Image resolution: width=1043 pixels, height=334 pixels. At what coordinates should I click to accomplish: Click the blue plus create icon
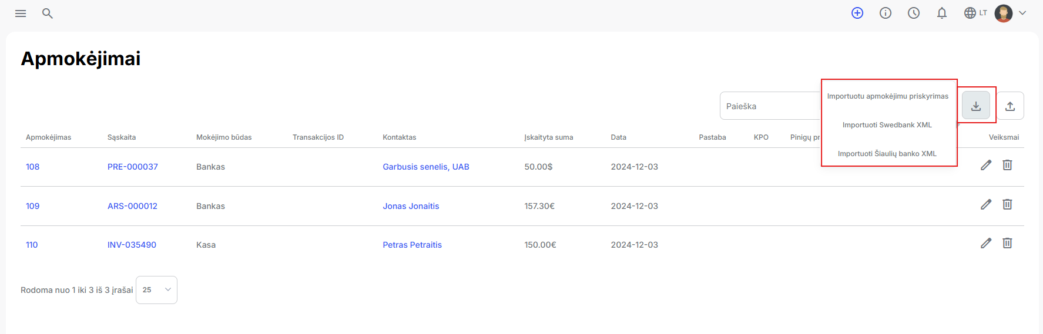click(x=857, y=13)
